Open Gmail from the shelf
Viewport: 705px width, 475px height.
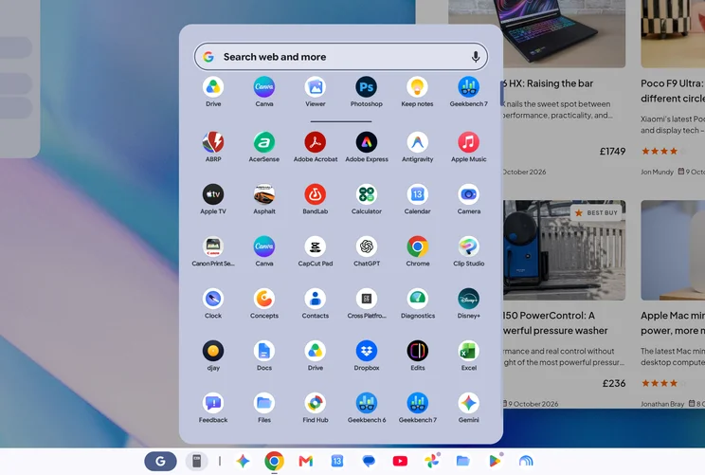pos(306,461)
